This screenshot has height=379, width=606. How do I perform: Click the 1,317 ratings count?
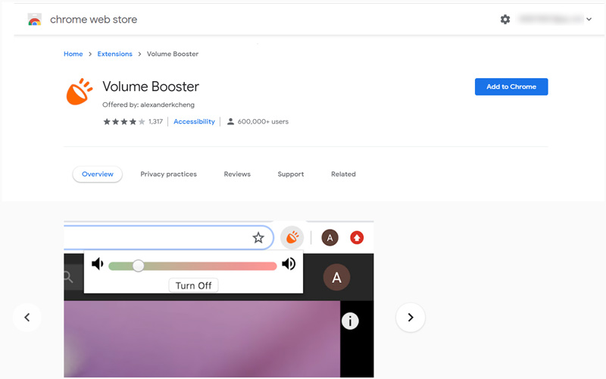pyautogui.click(x=156, y=121)
